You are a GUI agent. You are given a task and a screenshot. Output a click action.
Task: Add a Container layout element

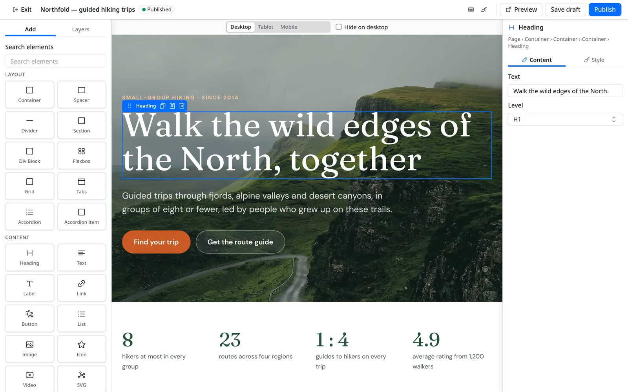coord(29,94)
